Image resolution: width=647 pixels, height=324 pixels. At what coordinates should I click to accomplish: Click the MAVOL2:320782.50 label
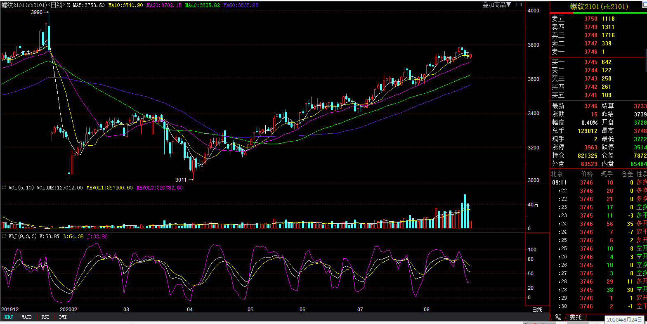point(160,188)
